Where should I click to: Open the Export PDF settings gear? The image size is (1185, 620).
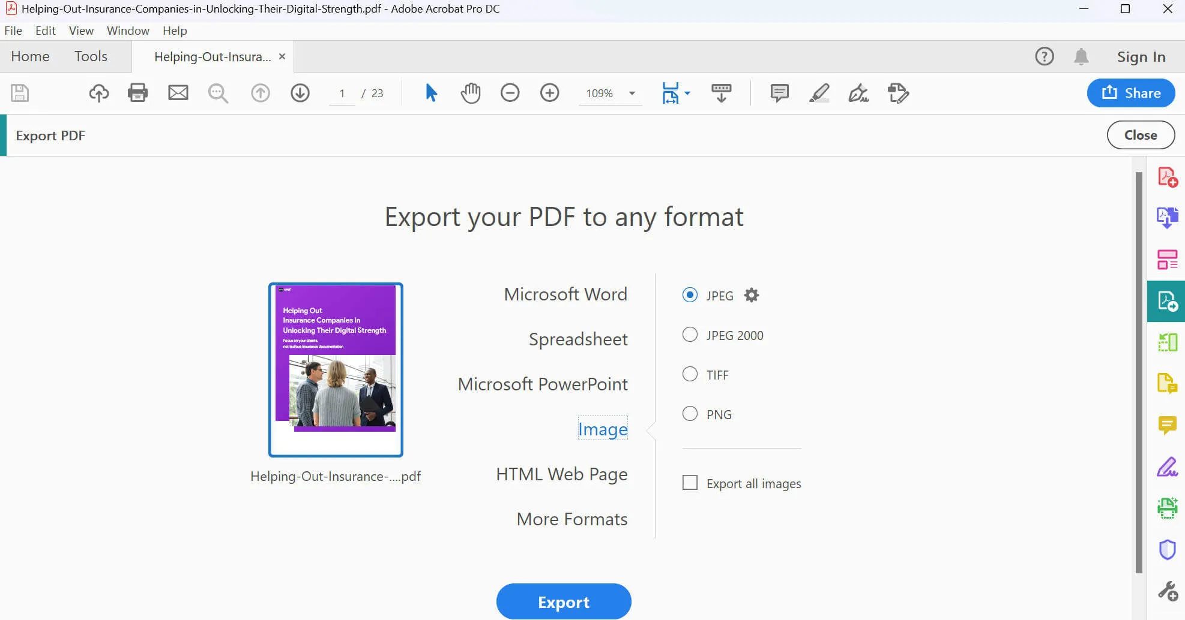coord(752,295)
